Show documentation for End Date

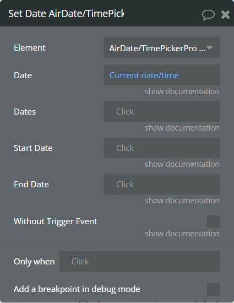coord(182,201)
